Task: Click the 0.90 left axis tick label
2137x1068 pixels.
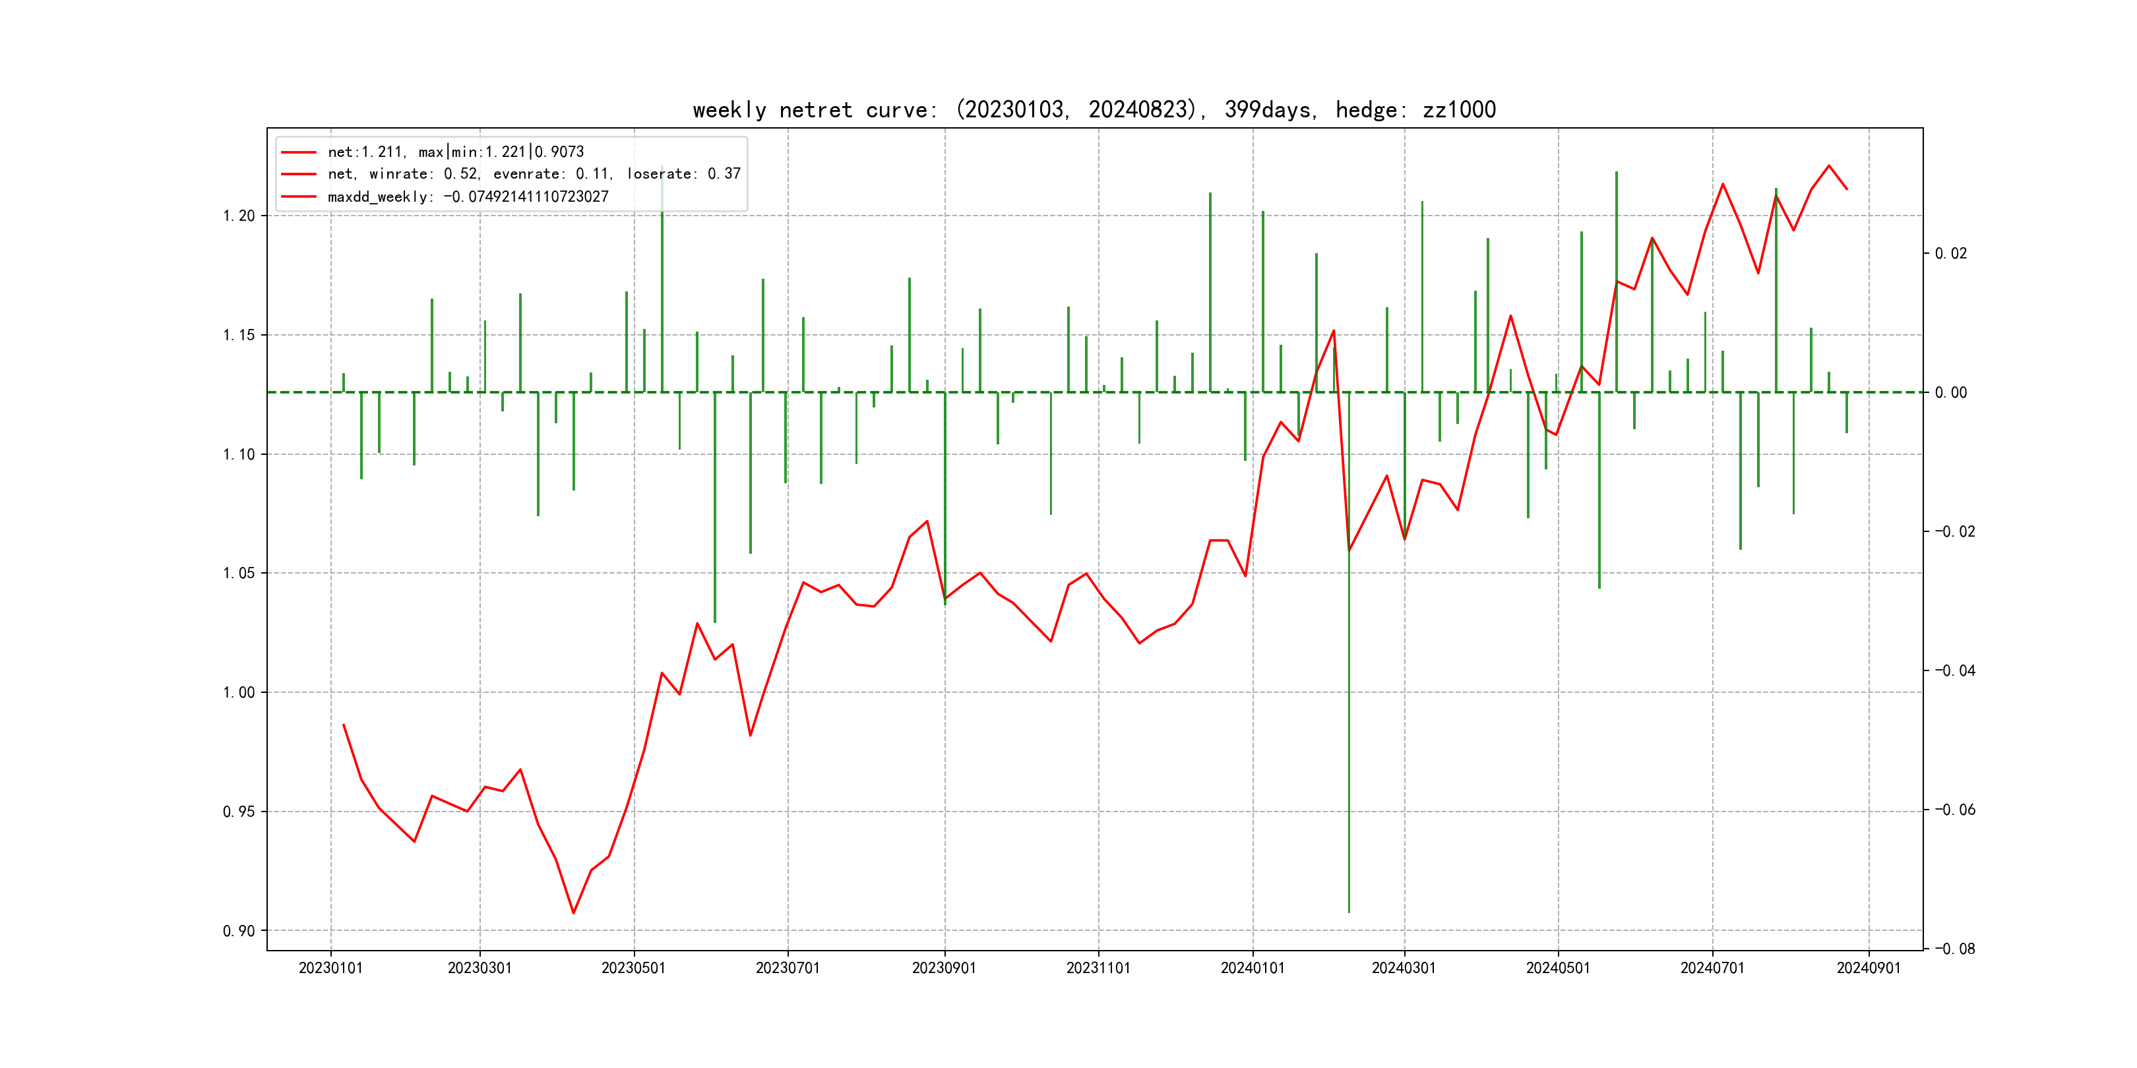Action: [239, 930]
